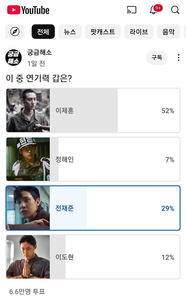The width and height of the screenshot is (186, 302).
Task: Select the 라이브 category chip
Action: pyautogui.click(x=139, y=32)
